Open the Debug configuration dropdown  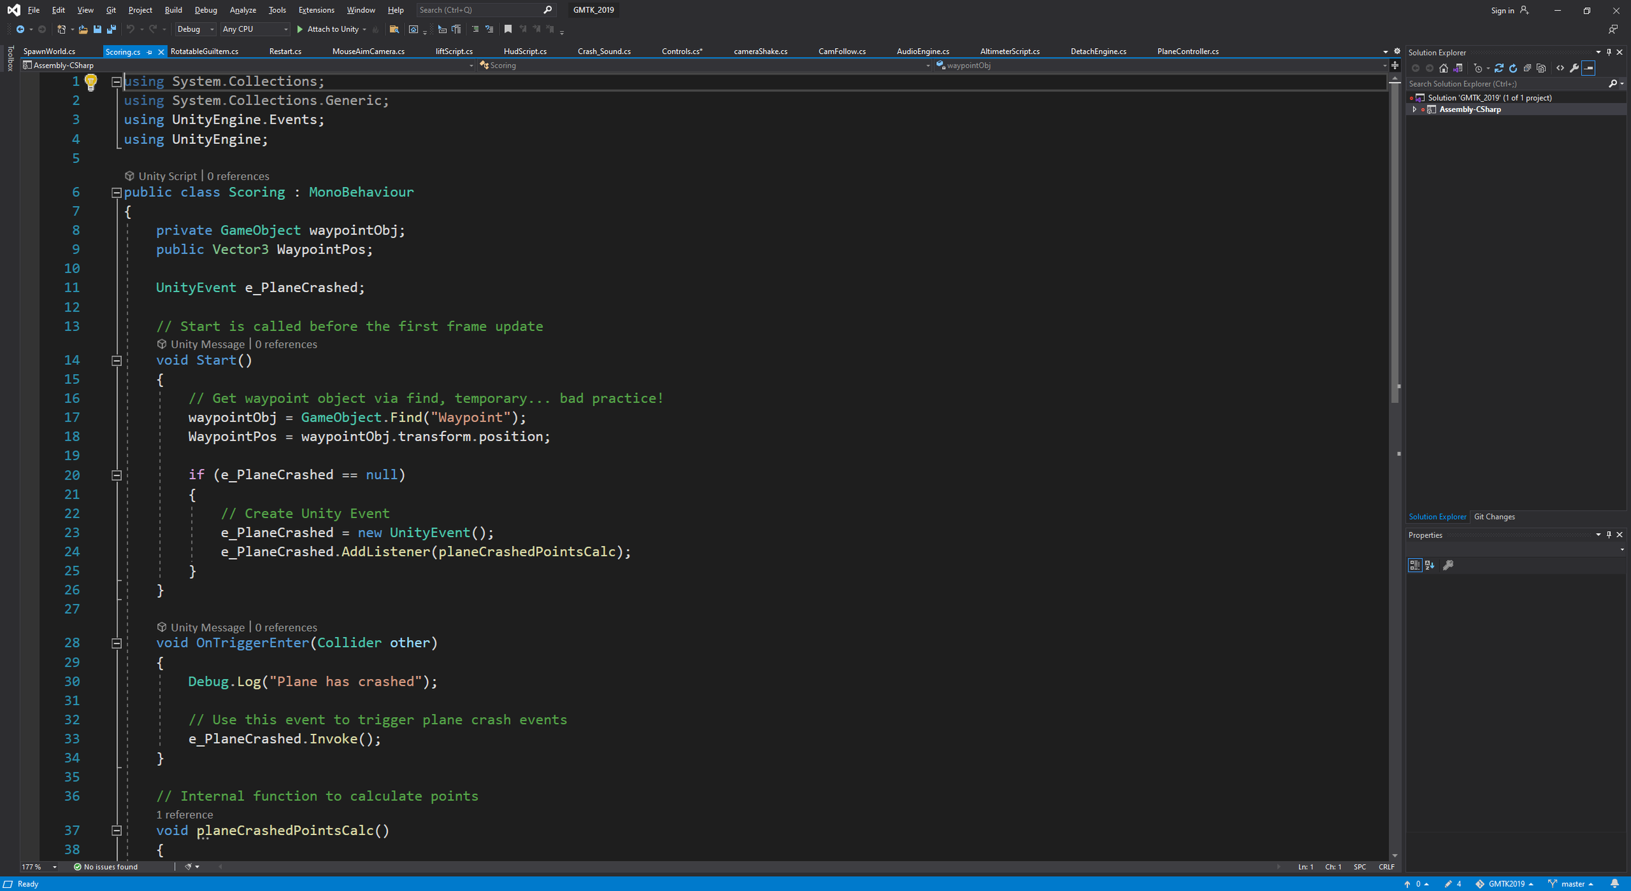click(x=196, y=29)
